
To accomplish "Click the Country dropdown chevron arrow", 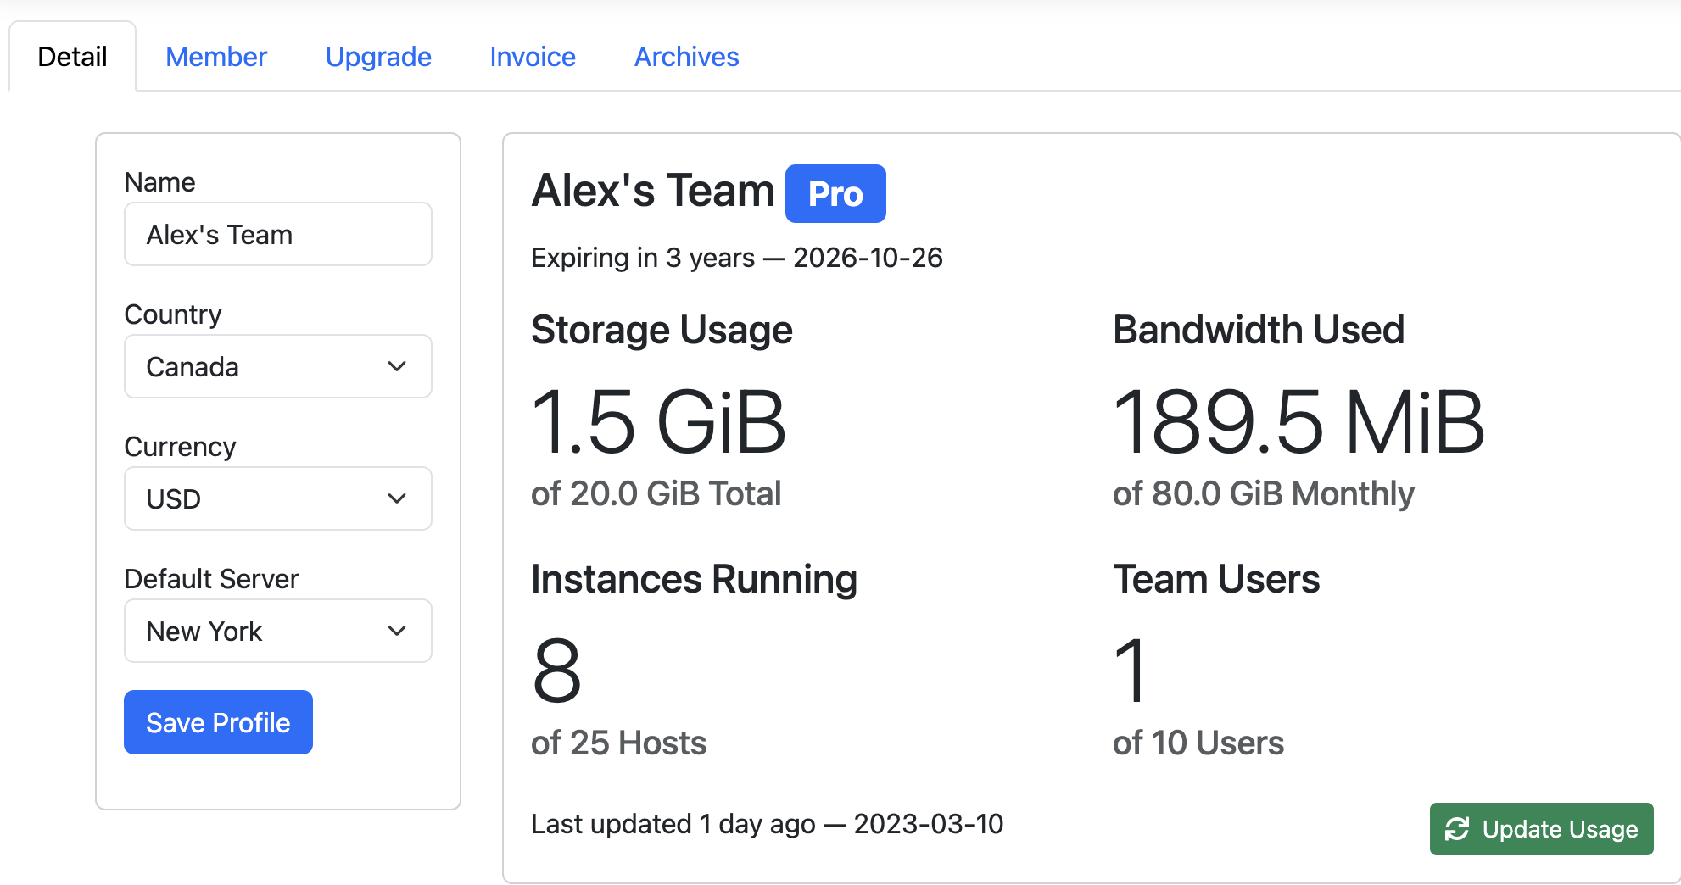I will [x=397, y=366].
